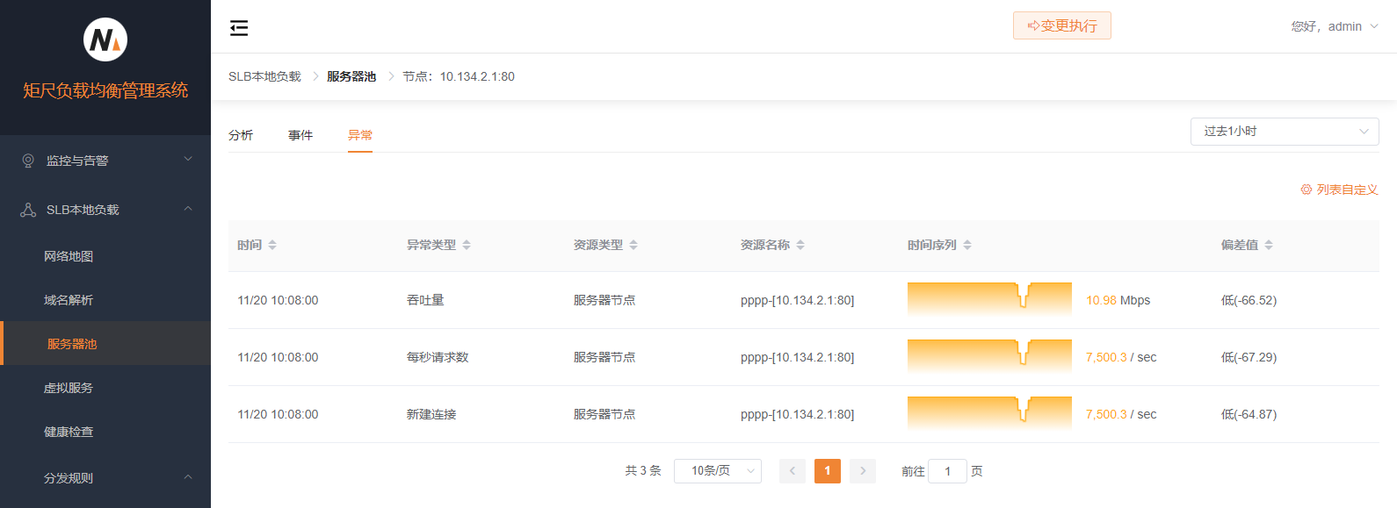Switch to the 分析 tab
Image resolution: width=1397 pixels, height=508 pixels.
[x=241, y=135]
